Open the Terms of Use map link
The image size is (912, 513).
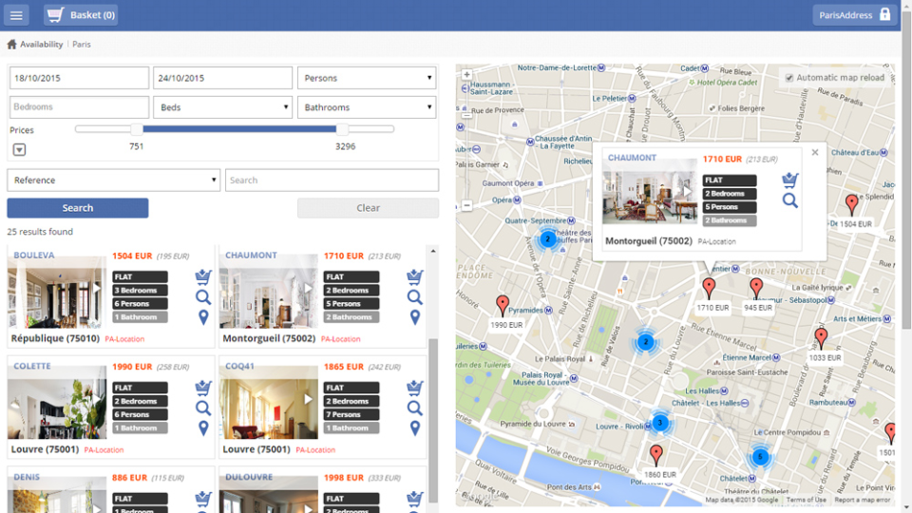(x=807, y=500)
